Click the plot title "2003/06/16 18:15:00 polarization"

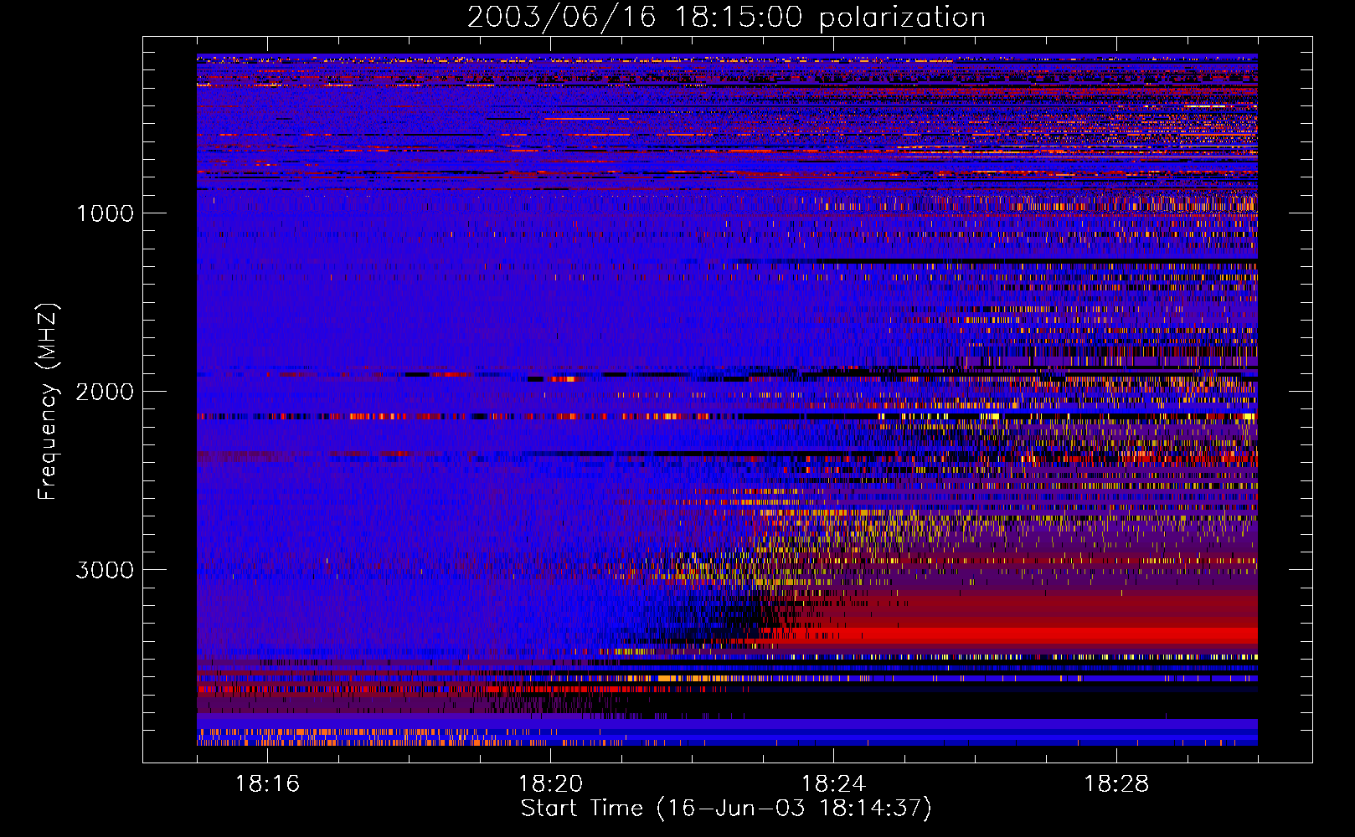(726, 18)
